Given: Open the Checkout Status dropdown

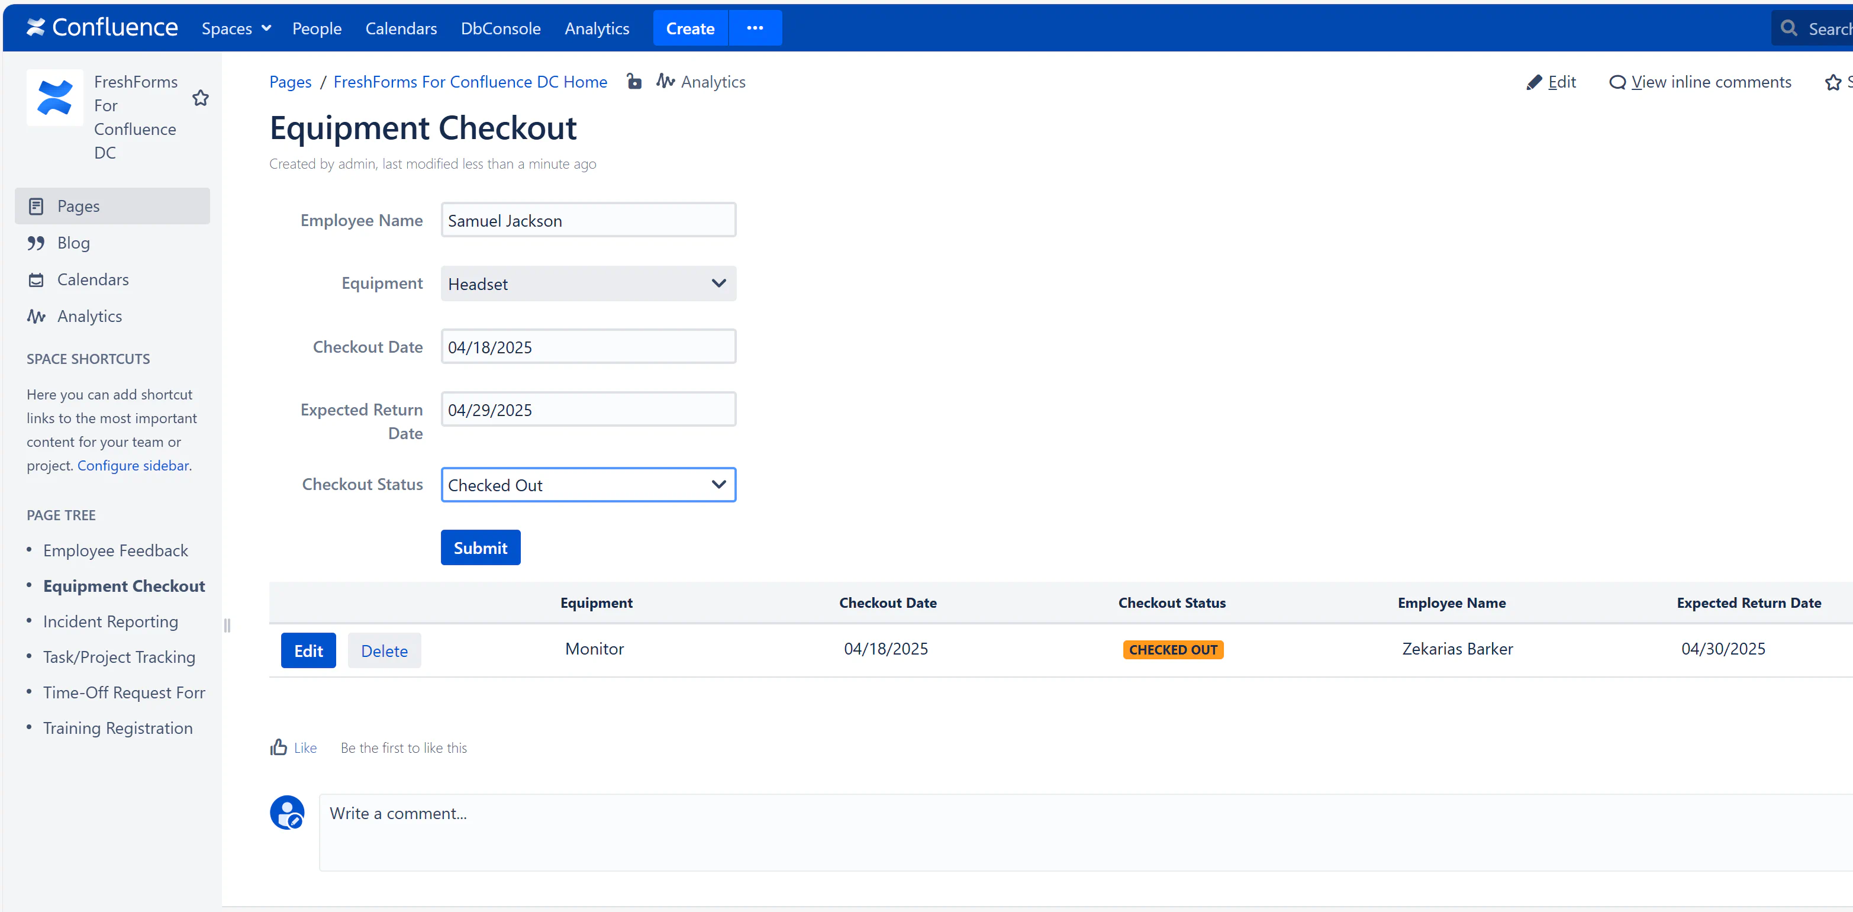Looking at the screenshot, I should click(588, 485).
